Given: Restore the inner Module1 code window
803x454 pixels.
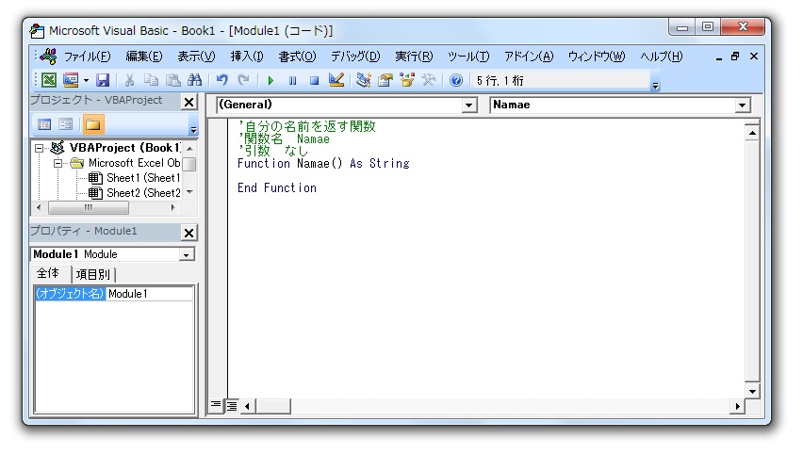Looking at the screenshot, I should tap(735, 57).
